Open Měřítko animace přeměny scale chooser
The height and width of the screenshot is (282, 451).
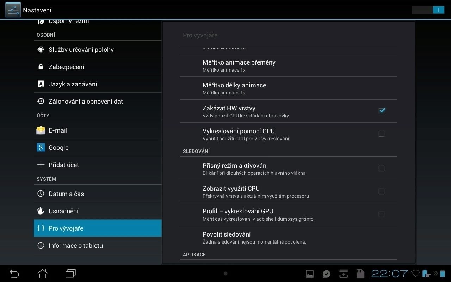coord(289,66)
